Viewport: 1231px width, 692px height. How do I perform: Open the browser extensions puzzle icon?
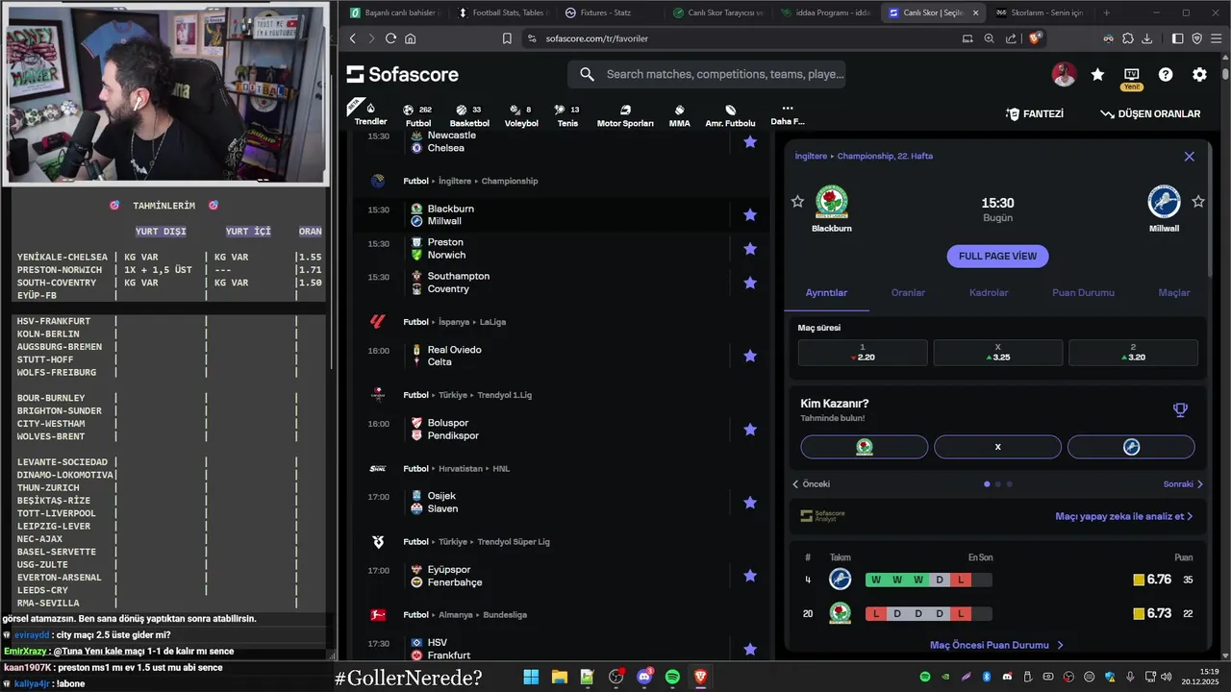1126,38
